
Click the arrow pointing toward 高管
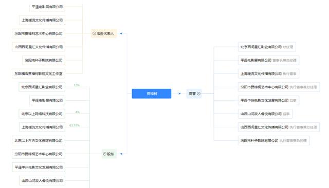[179, 93]
